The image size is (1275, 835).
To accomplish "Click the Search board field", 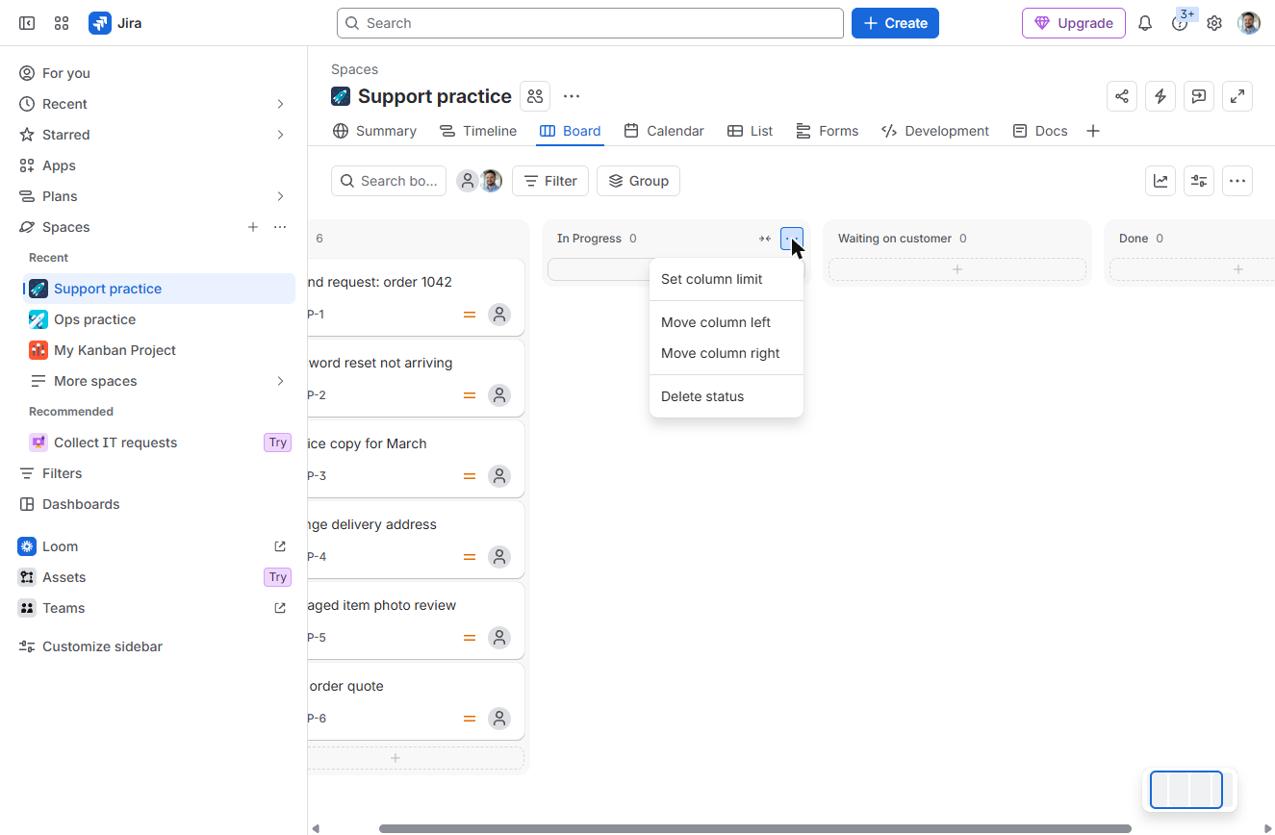I will (389, 181).
